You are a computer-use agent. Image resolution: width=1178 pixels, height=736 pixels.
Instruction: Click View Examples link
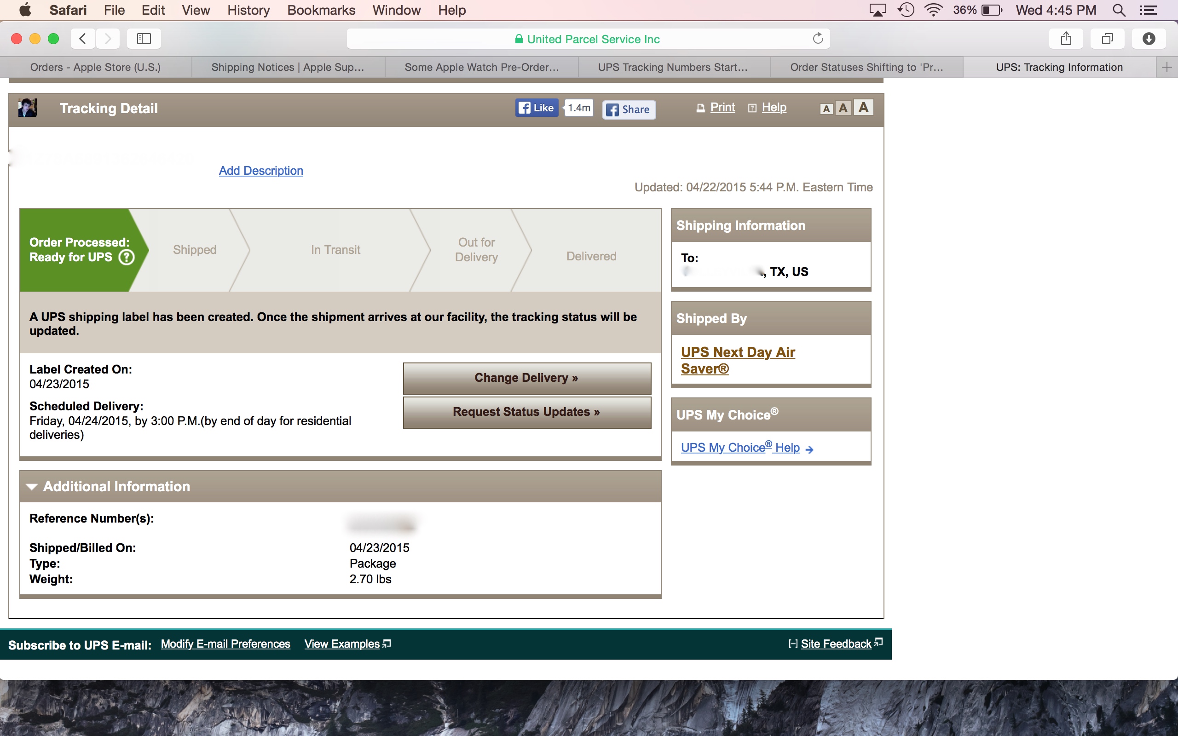[x=342, y=644]
